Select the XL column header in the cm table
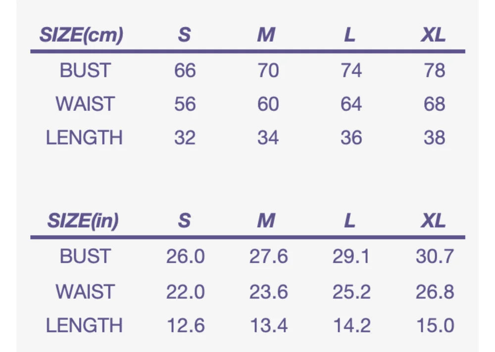495x352 pixels. pos(433,35)
